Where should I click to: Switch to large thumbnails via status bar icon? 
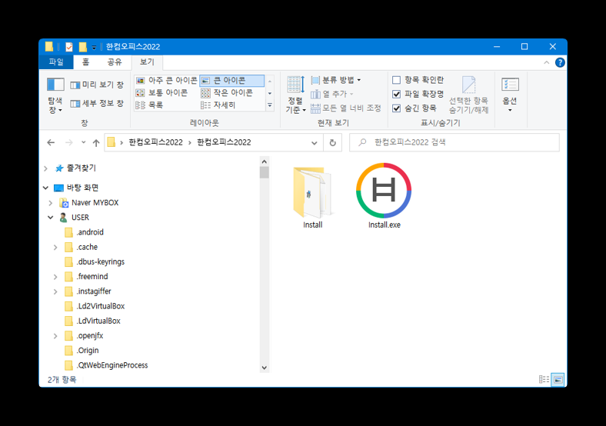pos(558,380)
